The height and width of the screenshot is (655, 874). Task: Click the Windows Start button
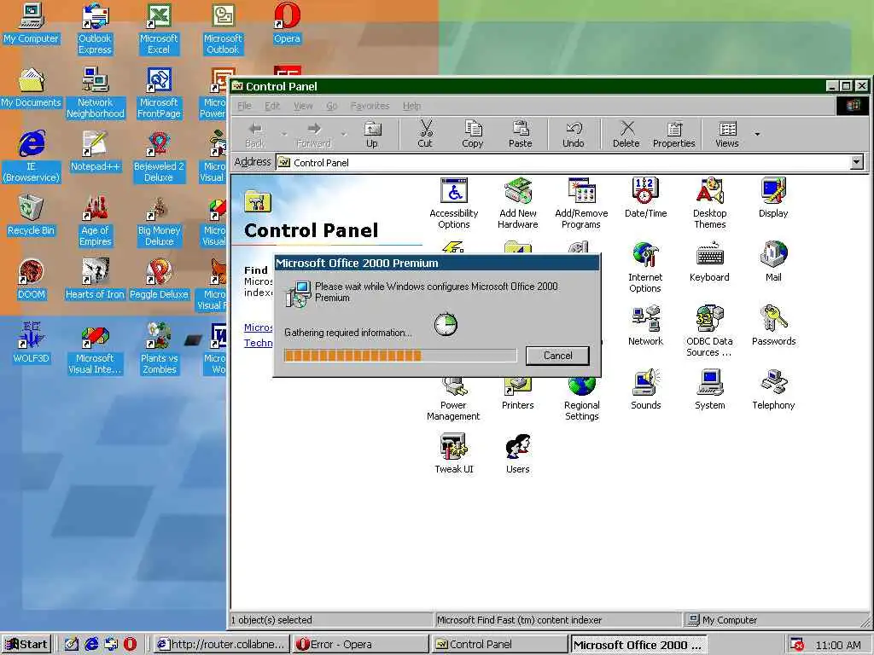(26, 645)
